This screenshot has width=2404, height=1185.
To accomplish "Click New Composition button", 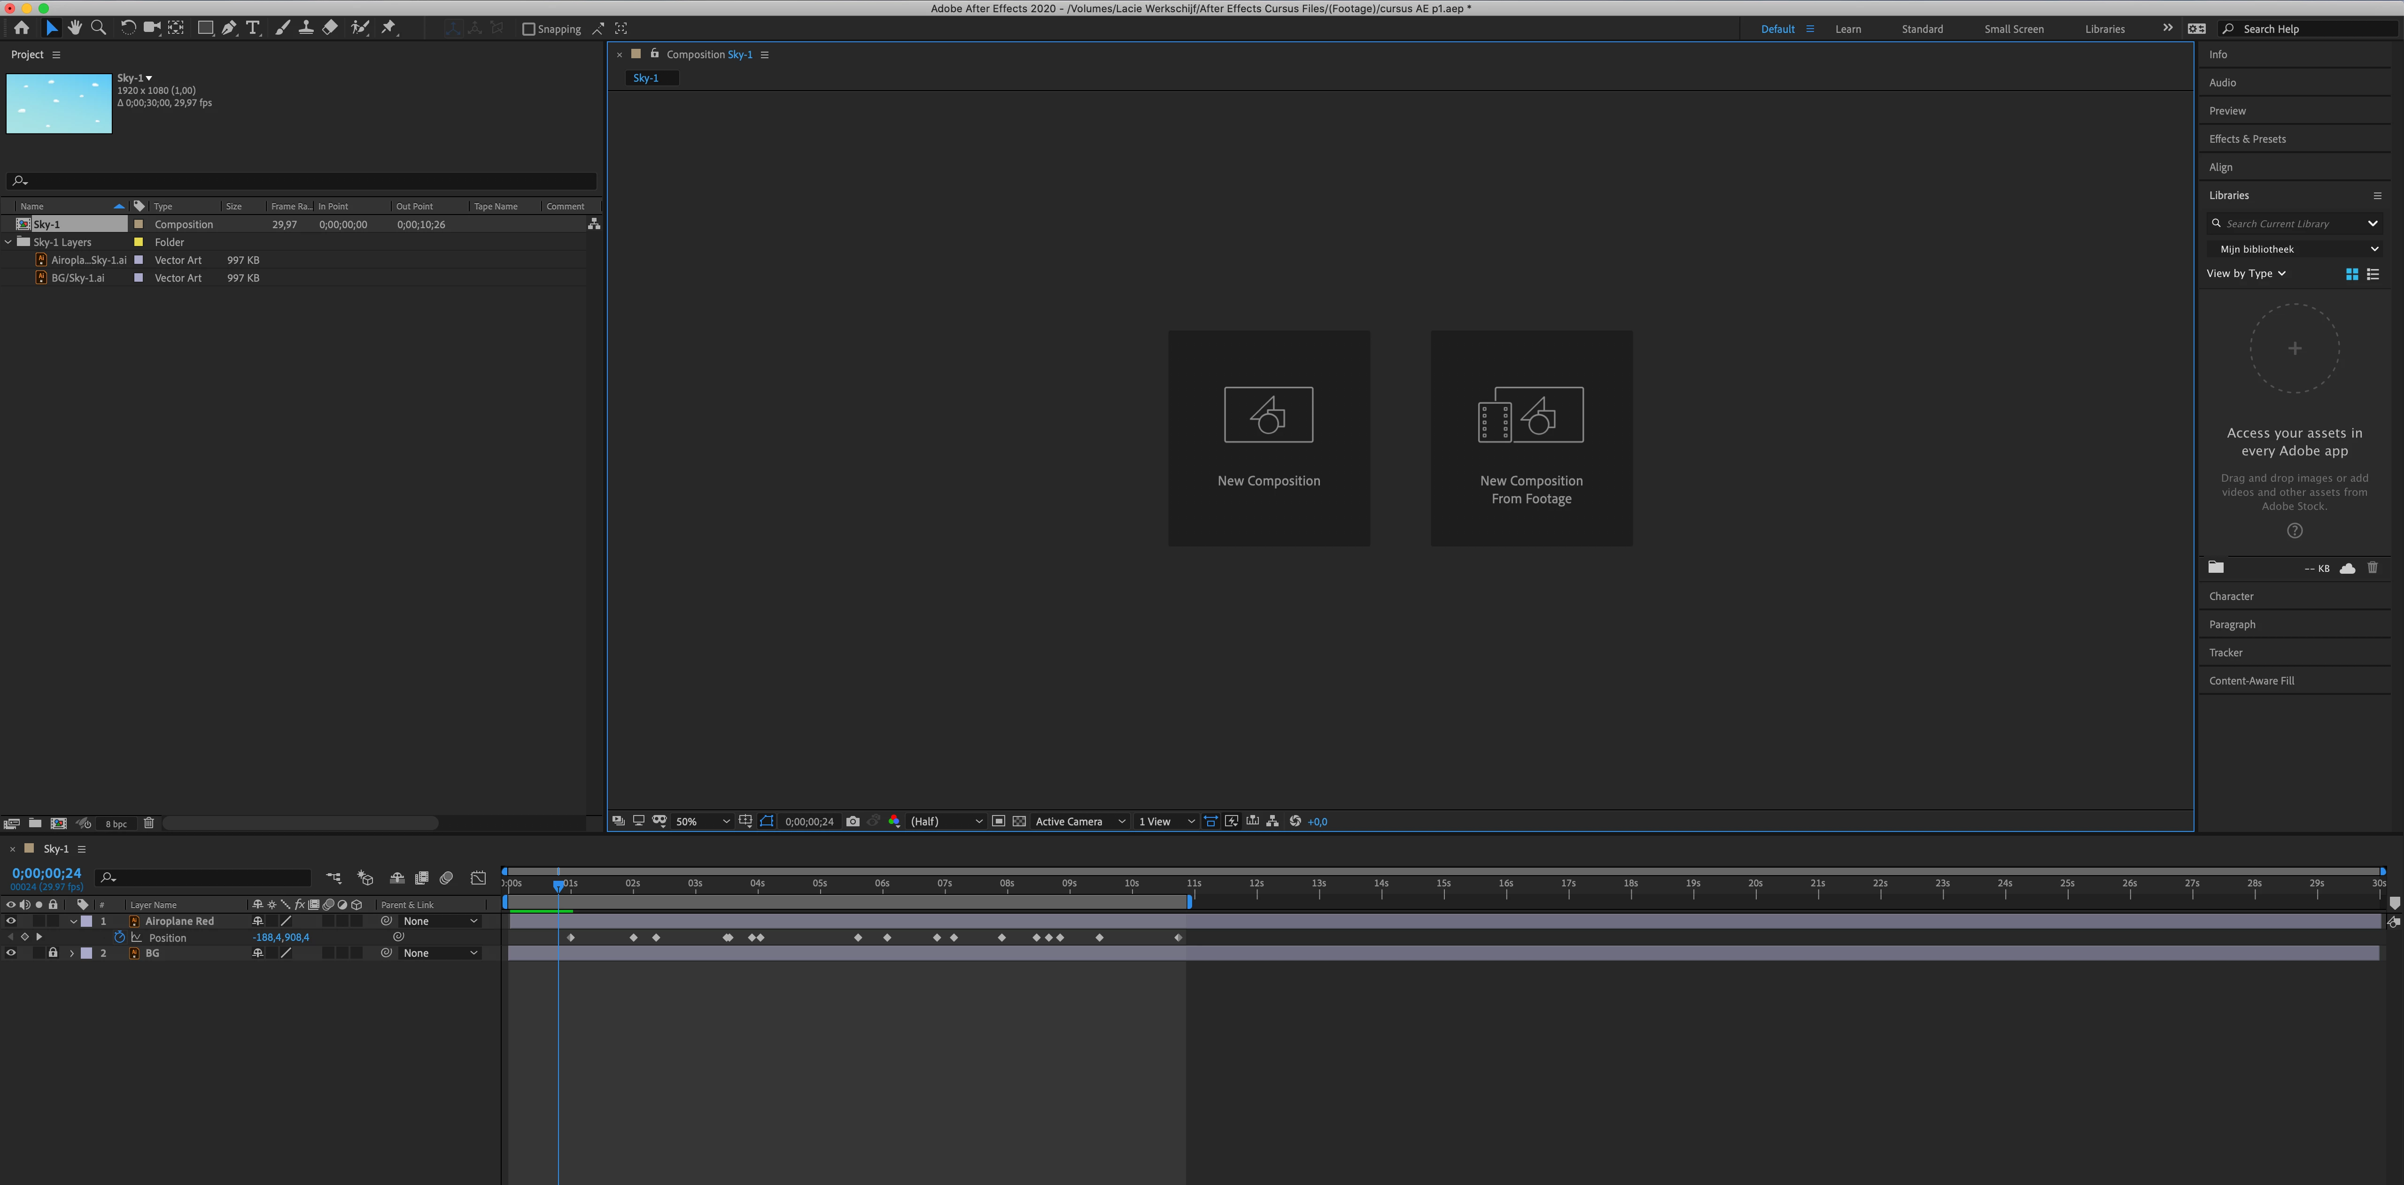I will click(x=1268, y=438).
